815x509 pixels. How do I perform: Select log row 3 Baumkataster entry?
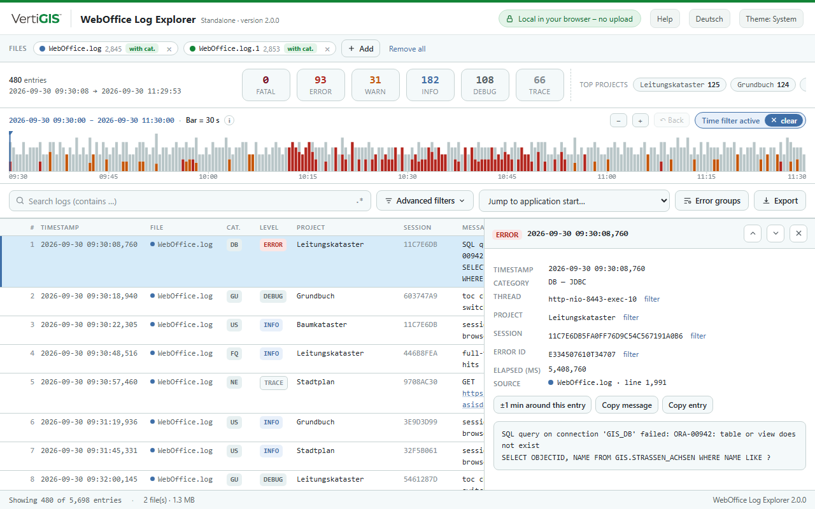[x=242, y=330]
